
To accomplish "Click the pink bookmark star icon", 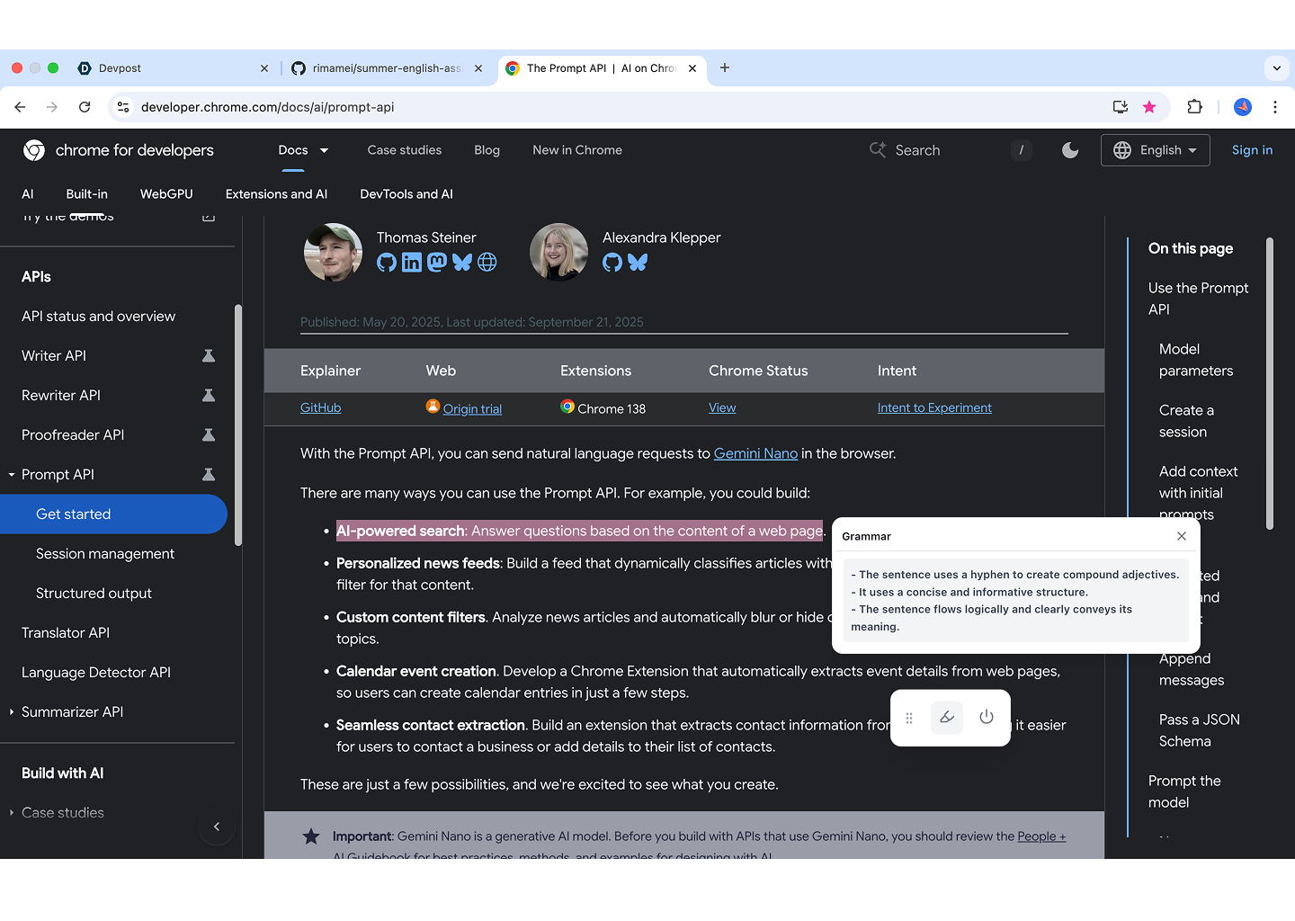I will (x=1149, y=107).
